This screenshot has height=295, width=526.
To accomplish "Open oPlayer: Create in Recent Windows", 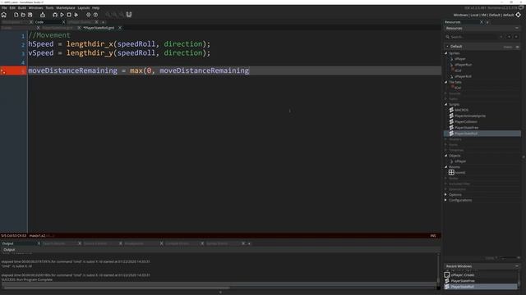I will pyautogui.click(x=462, y=275).
